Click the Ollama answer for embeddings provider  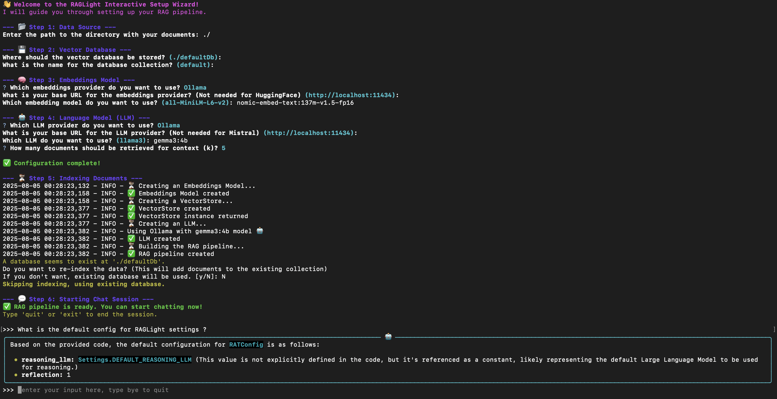[195, 87]
